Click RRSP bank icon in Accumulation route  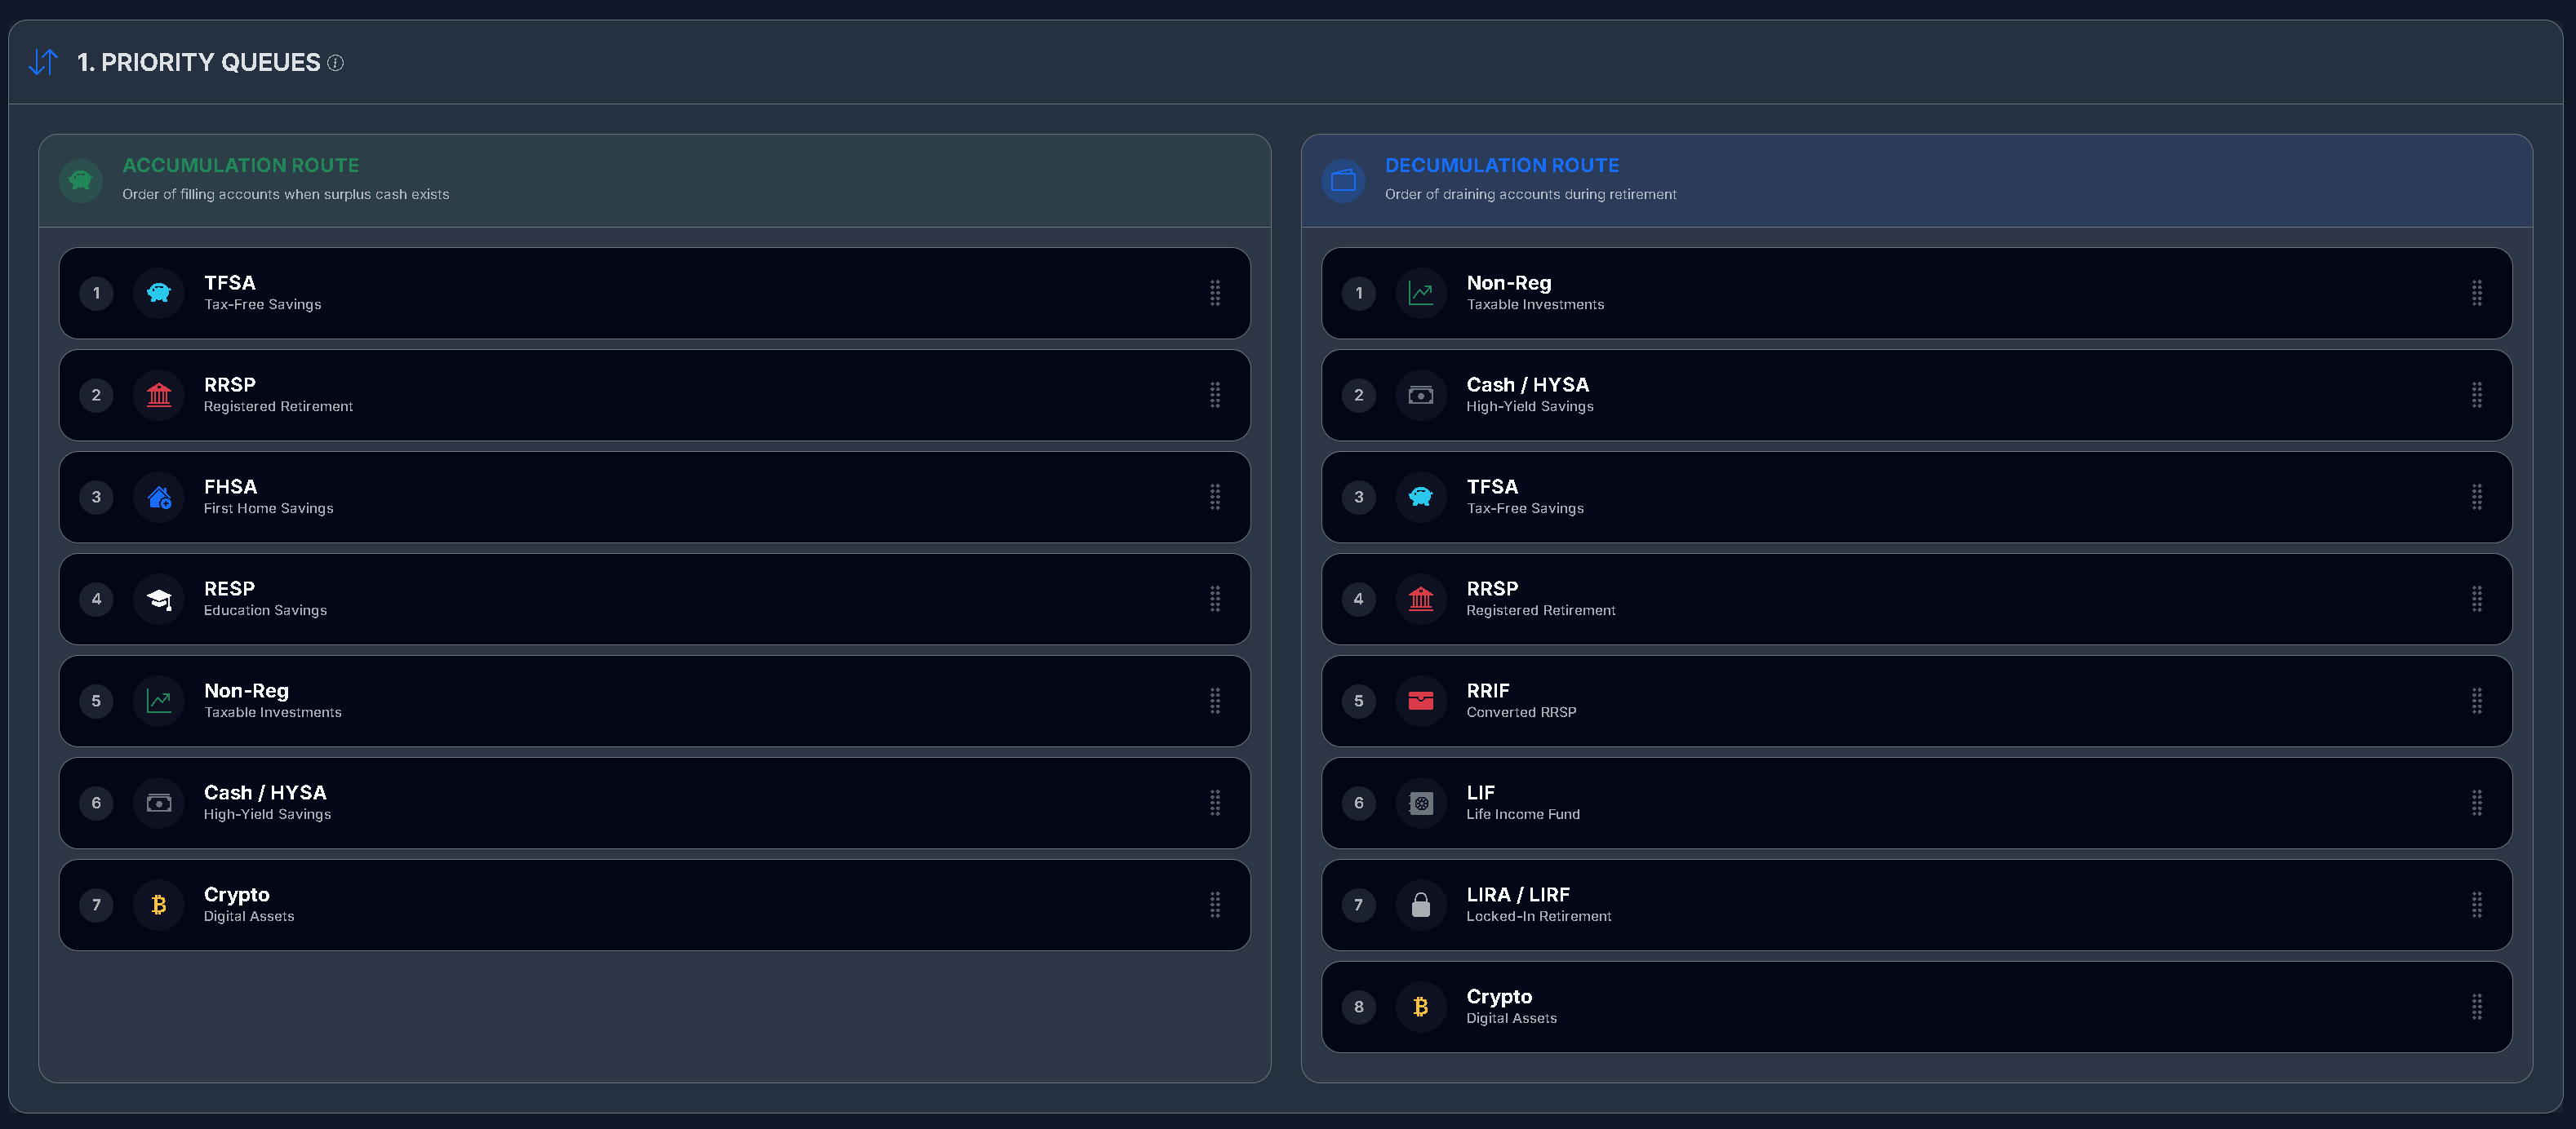(x=159, y=395)
